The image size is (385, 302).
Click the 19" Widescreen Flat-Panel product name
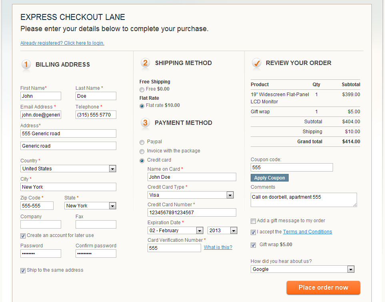(x=280, y=98)
